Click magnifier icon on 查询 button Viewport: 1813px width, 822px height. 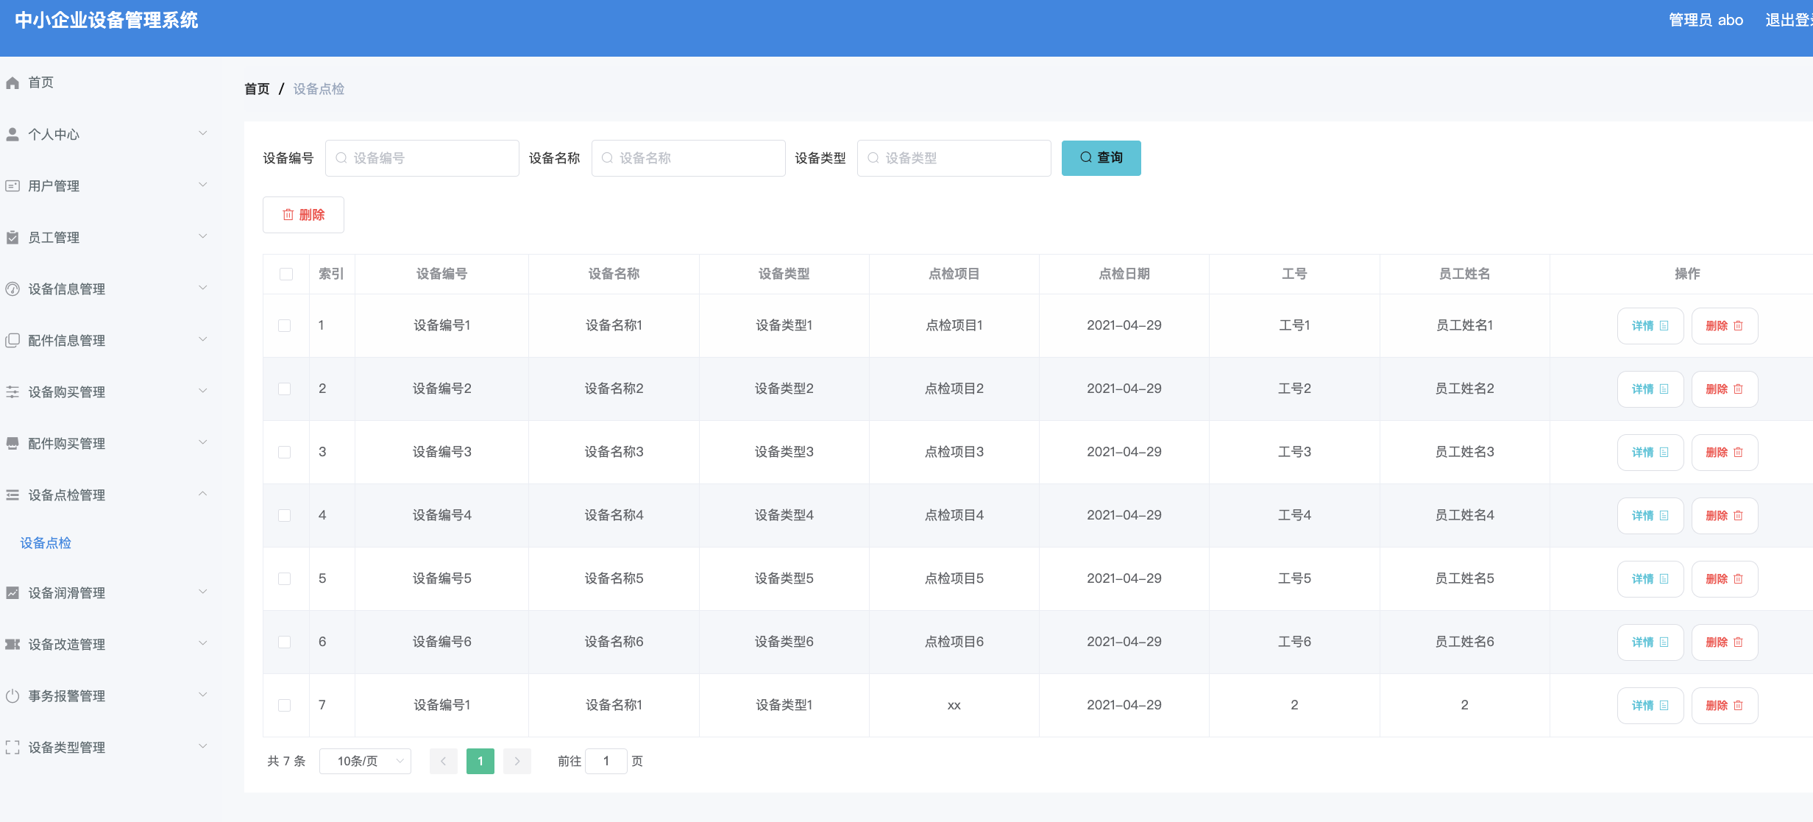coord(1086,157)
